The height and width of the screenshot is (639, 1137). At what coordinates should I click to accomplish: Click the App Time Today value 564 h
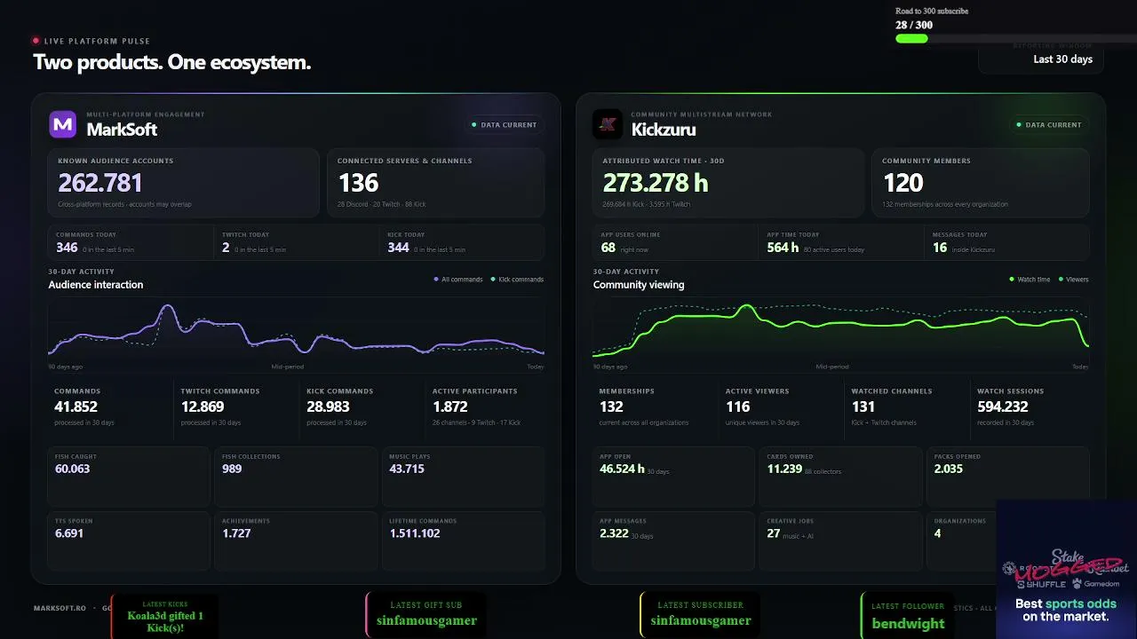click(783, 248)
